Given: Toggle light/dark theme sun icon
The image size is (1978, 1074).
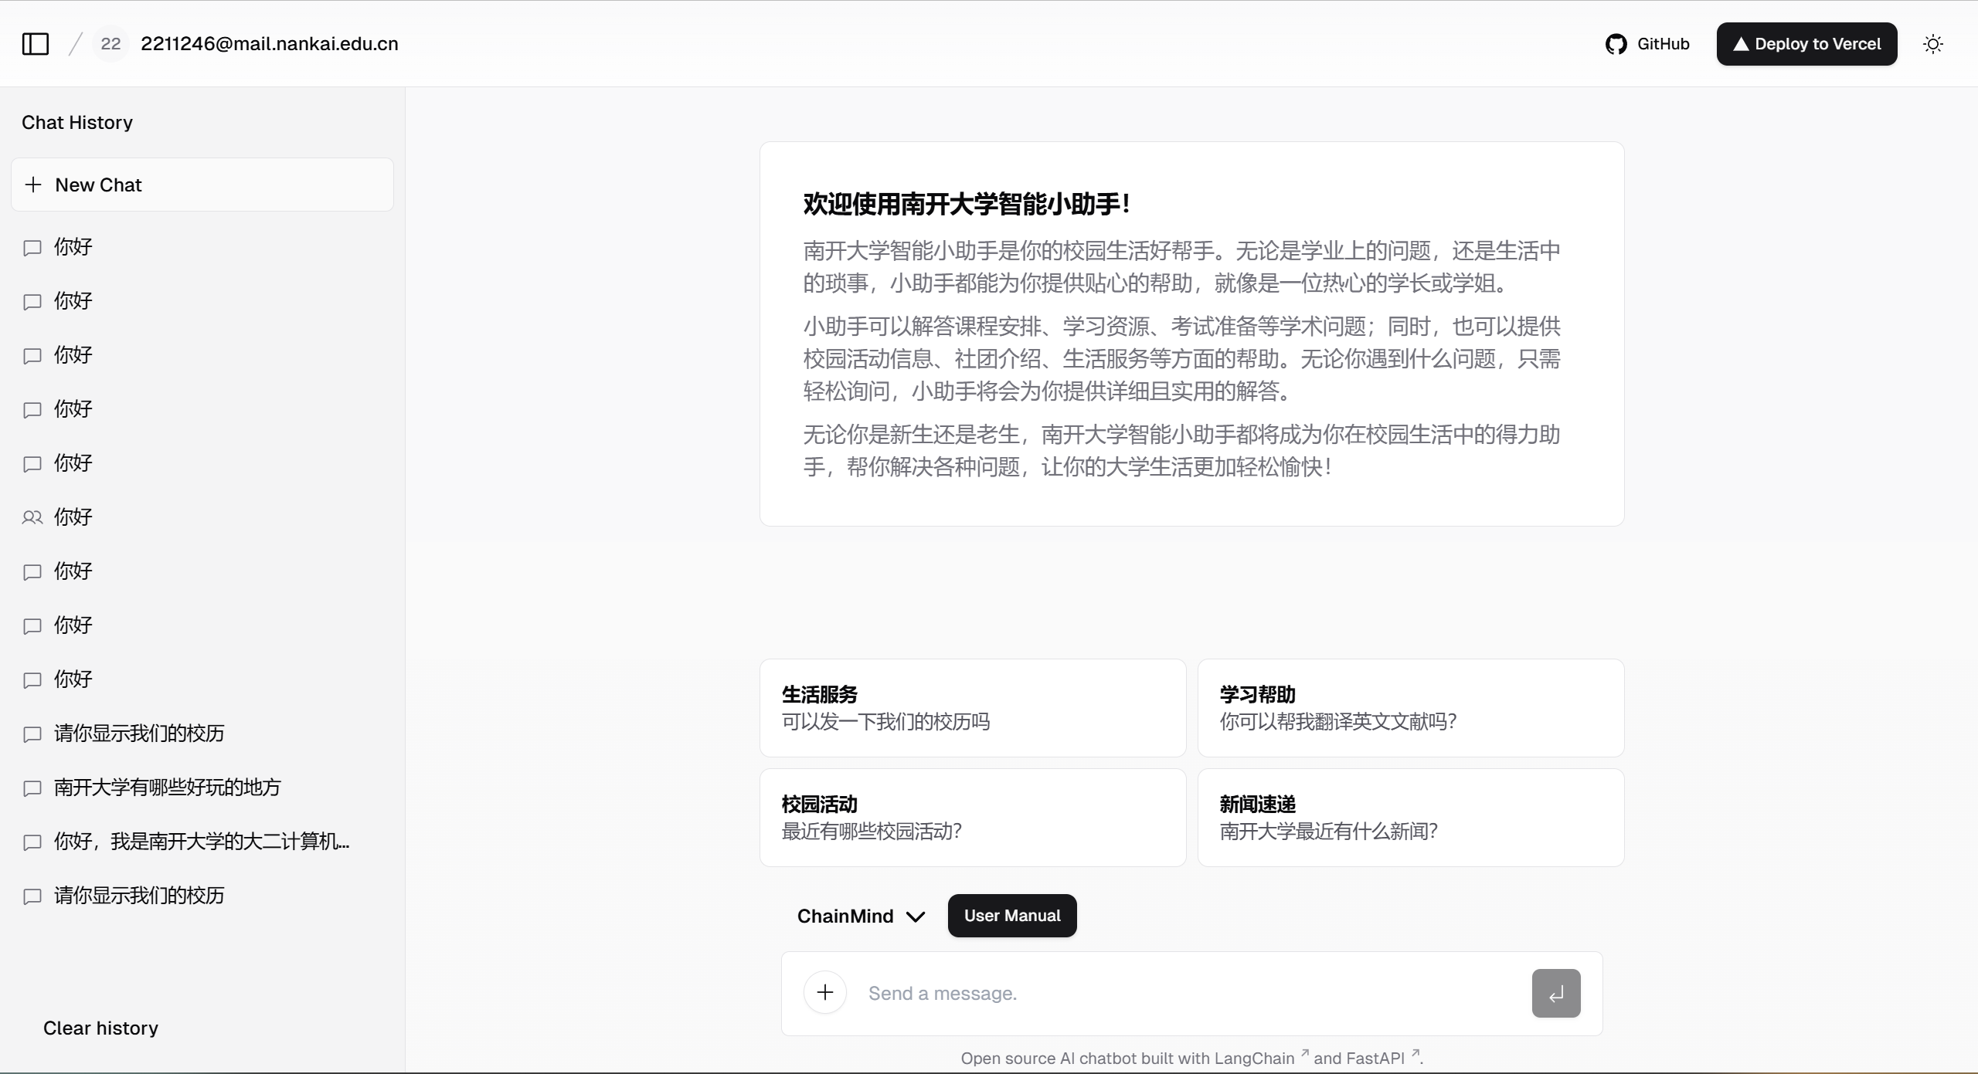Looking at the screenshot, I should point(1933,44).
